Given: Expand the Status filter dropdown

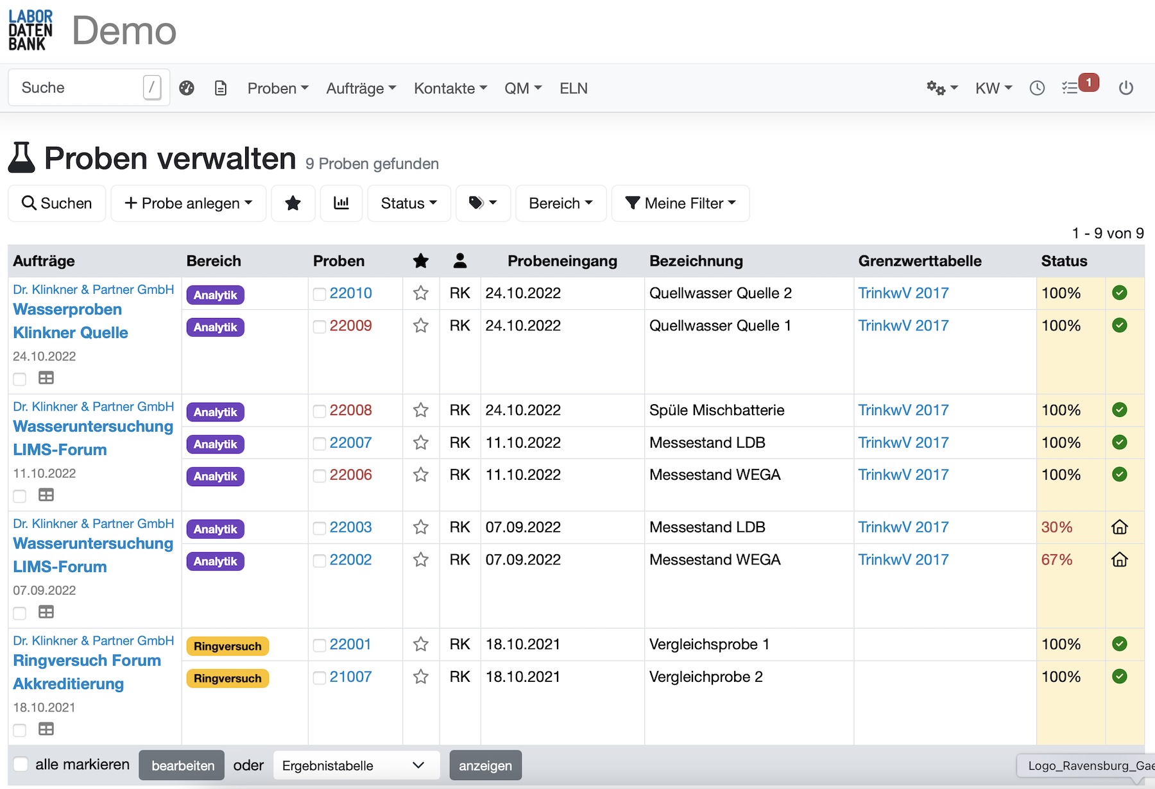Looking at the screenshot, I should point(409,203).
